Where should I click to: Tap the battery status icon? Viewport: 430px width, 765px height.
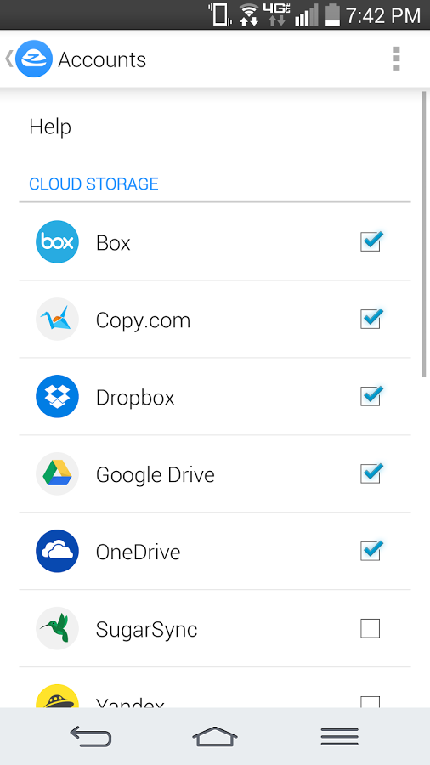(x=332, y=14)
